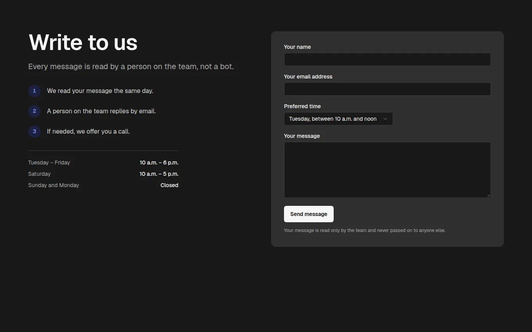532x332 pixels.
Task: Click the step 2 number badge
Action: click(34, 111)
